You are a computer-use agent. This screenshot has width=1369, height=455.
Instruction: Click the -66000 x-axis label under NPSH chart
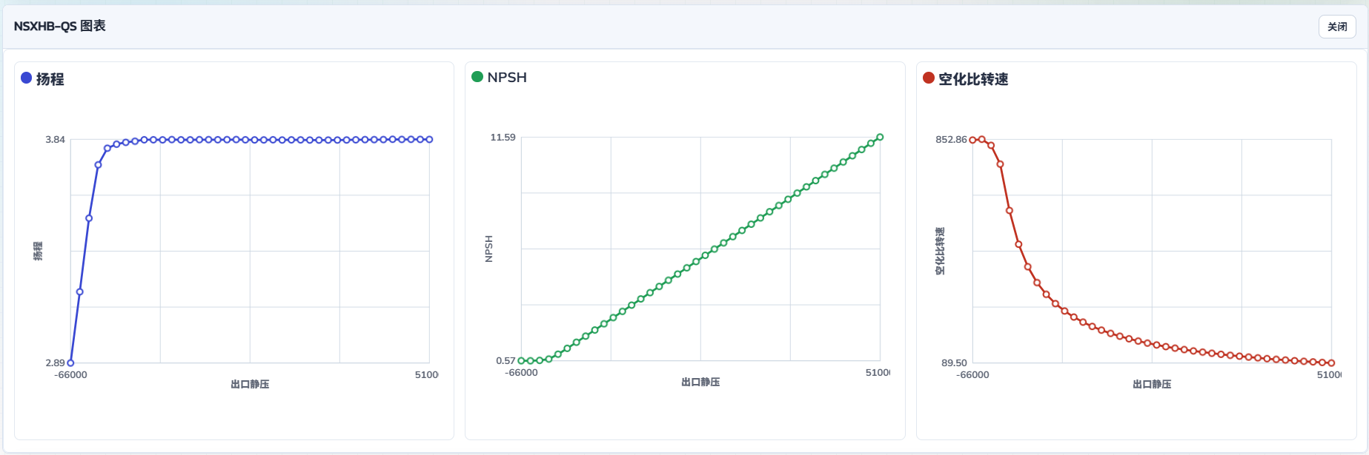click(521, 372)
